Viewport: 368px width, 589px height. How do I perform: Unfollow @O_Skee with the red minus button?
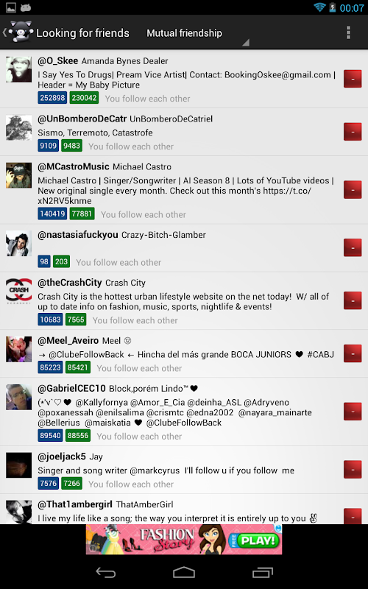click(x=353, y=79)
